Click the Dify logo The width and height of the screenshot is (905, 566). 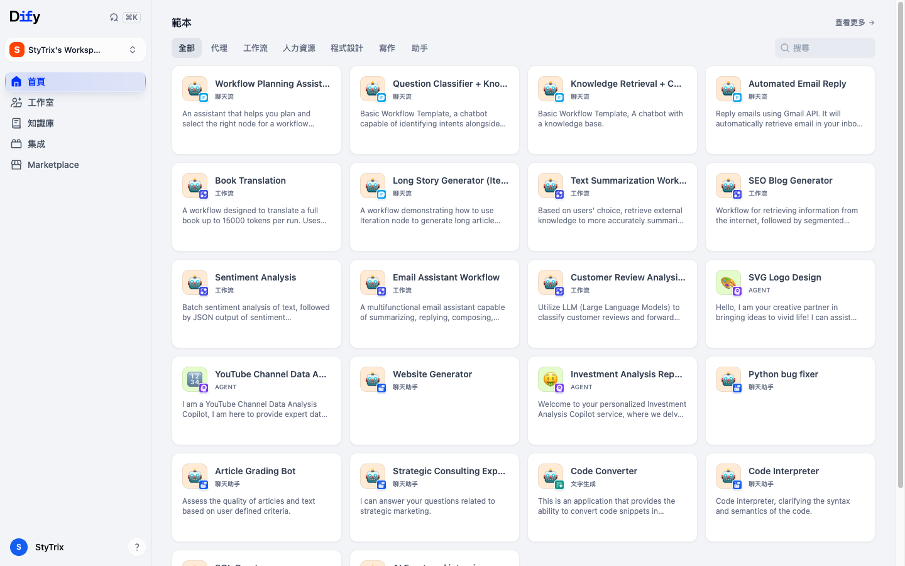[25, 17]
